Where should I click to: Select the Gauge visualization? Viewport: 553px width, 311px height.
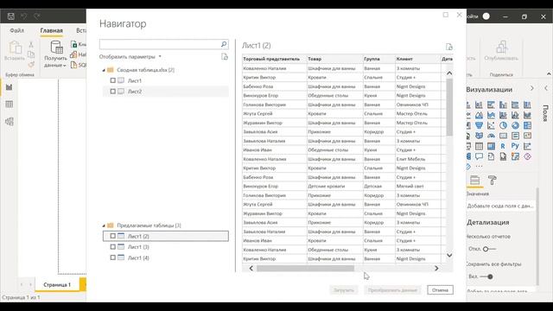click(x=491, y=136)
